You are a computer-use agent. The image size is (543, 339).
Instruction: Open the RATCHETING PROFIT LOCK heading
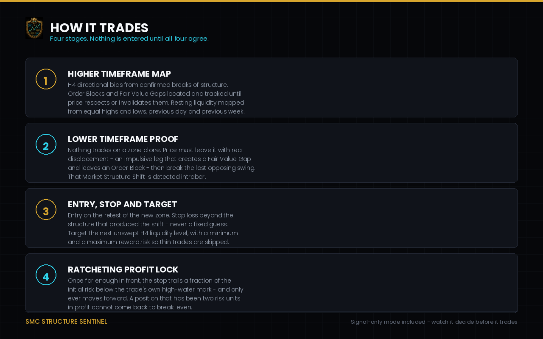(123, 270)
